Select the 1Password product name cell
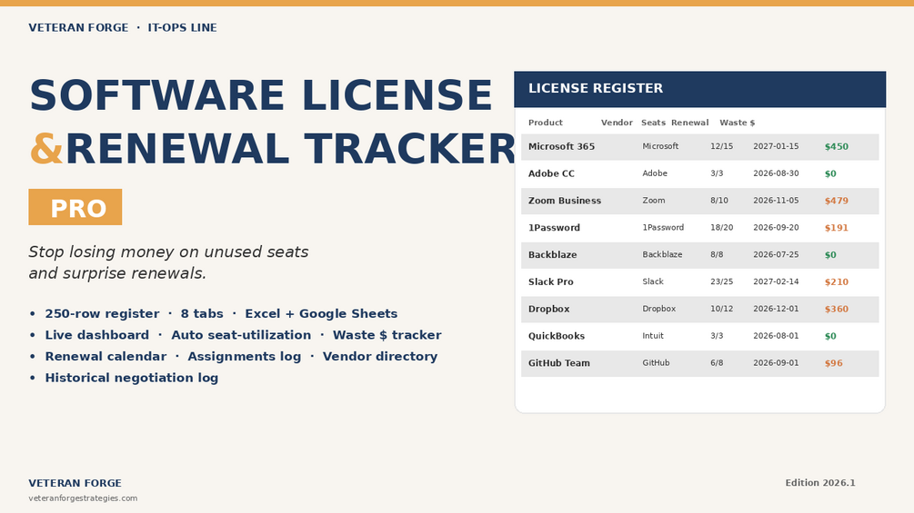914x513 pixels. 554,227
